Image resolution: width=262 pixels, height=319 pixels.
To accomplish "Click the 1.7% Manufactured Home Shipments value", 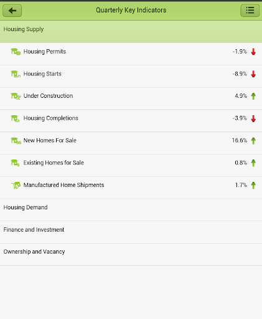I will tap(241, 185).
